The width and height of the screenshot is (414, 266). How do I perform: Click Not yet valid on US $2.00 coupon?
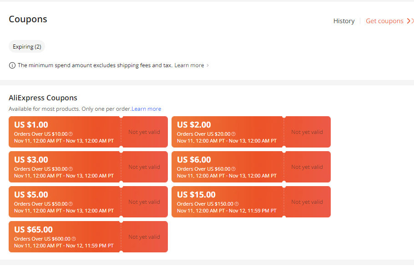pos(307,132)
